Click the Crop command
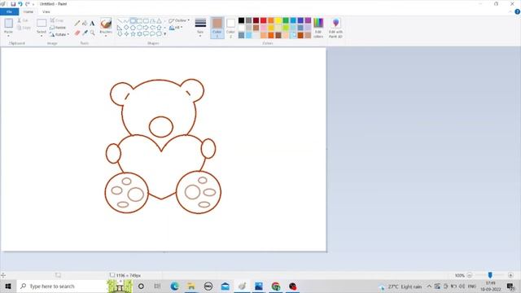 (57, 20)
